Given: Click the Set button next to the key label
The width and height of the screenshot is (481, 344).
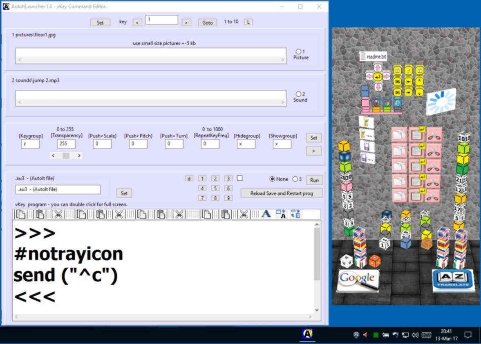Looking at the screenshot, I should click(100, 22).
